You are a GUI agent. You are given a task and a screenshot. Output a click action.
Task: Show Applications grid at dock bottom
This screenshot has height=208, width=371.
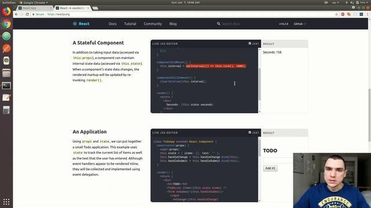pos(6,202)
